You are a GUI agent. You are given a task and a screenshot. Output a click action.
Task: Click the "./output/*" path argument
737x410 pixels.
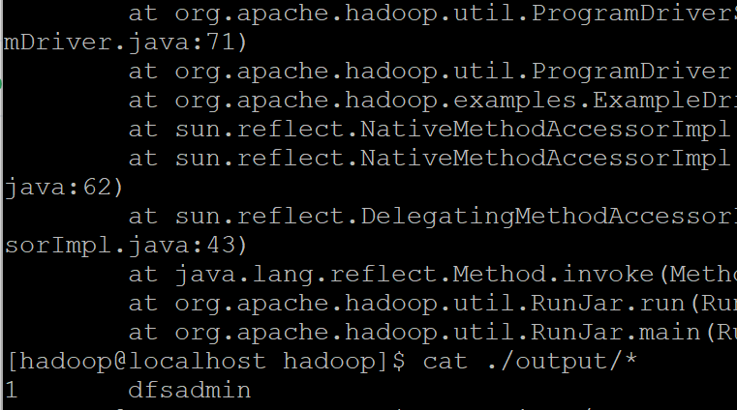[561, 362]
